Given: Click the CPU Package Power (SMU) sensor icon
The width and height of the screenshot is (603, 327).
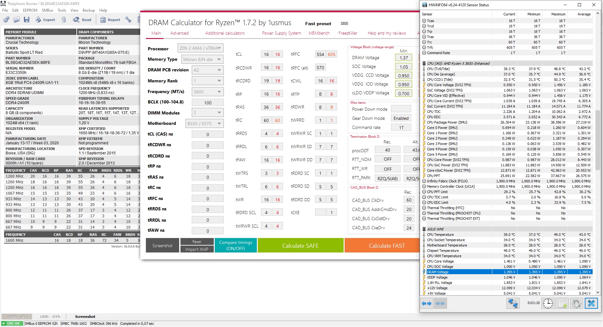Looking at the screenshot, I should pyautogui.click(x=424, y=122).
